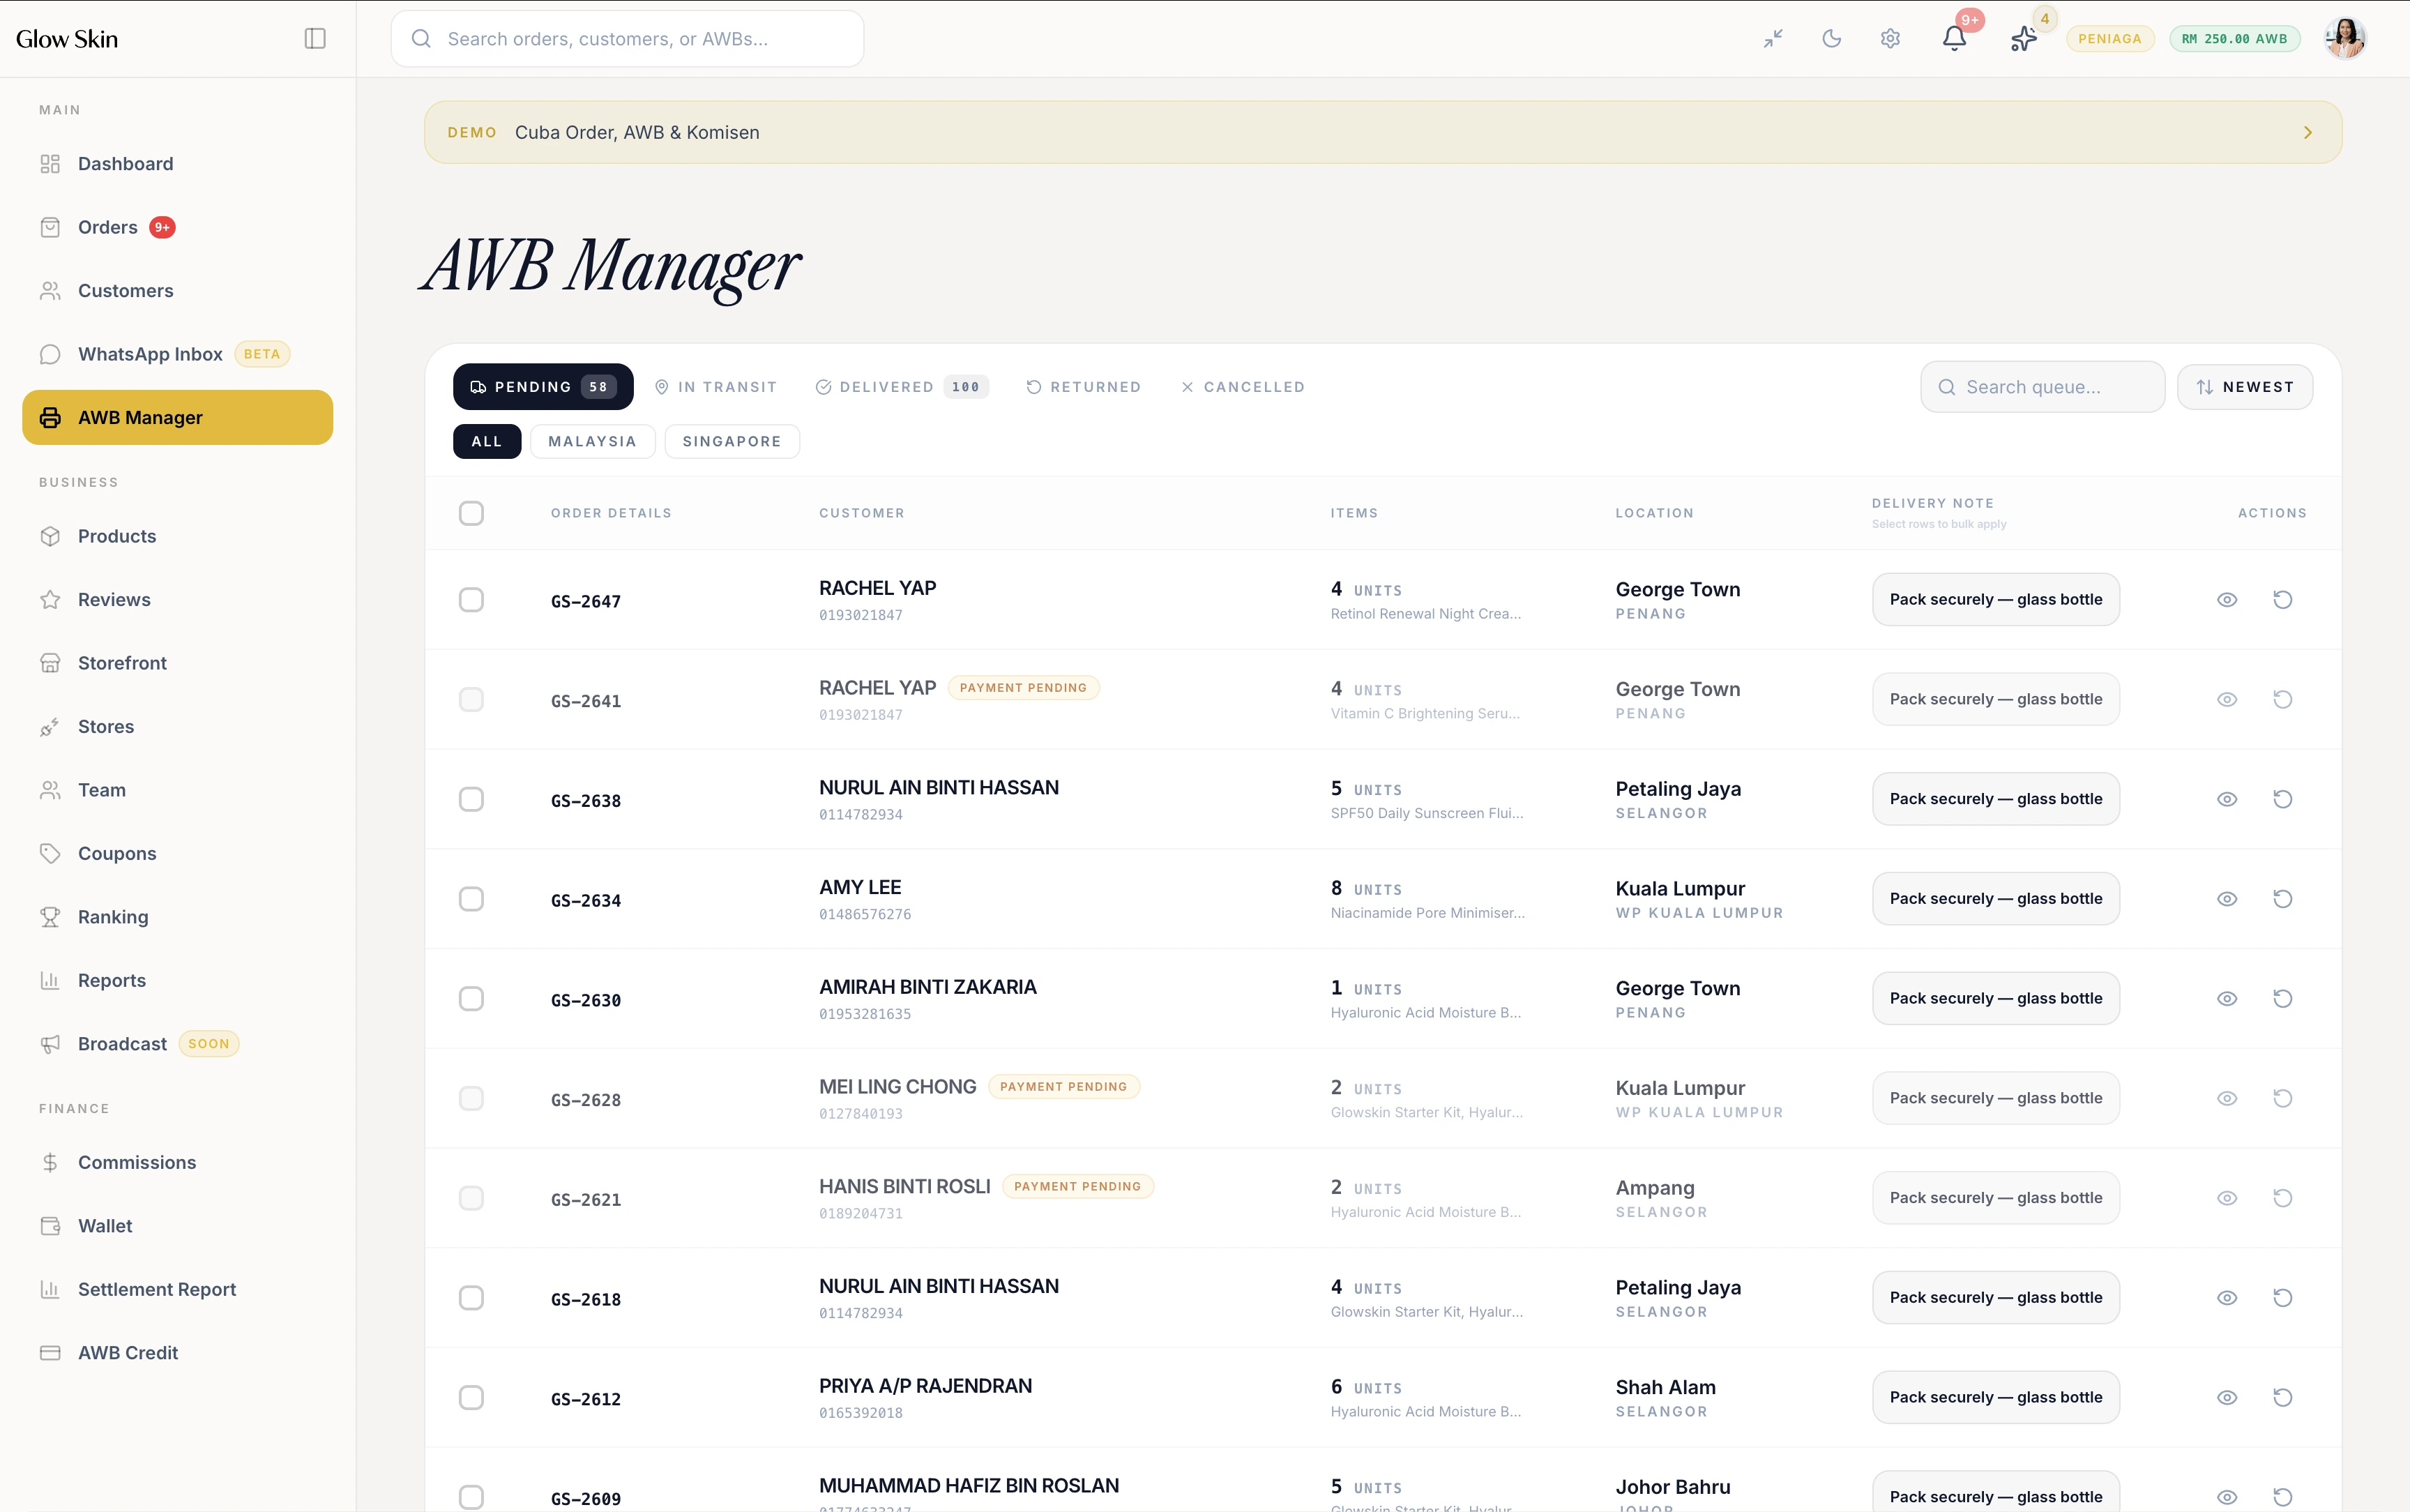Open user profile avatar

(2344, 39)
